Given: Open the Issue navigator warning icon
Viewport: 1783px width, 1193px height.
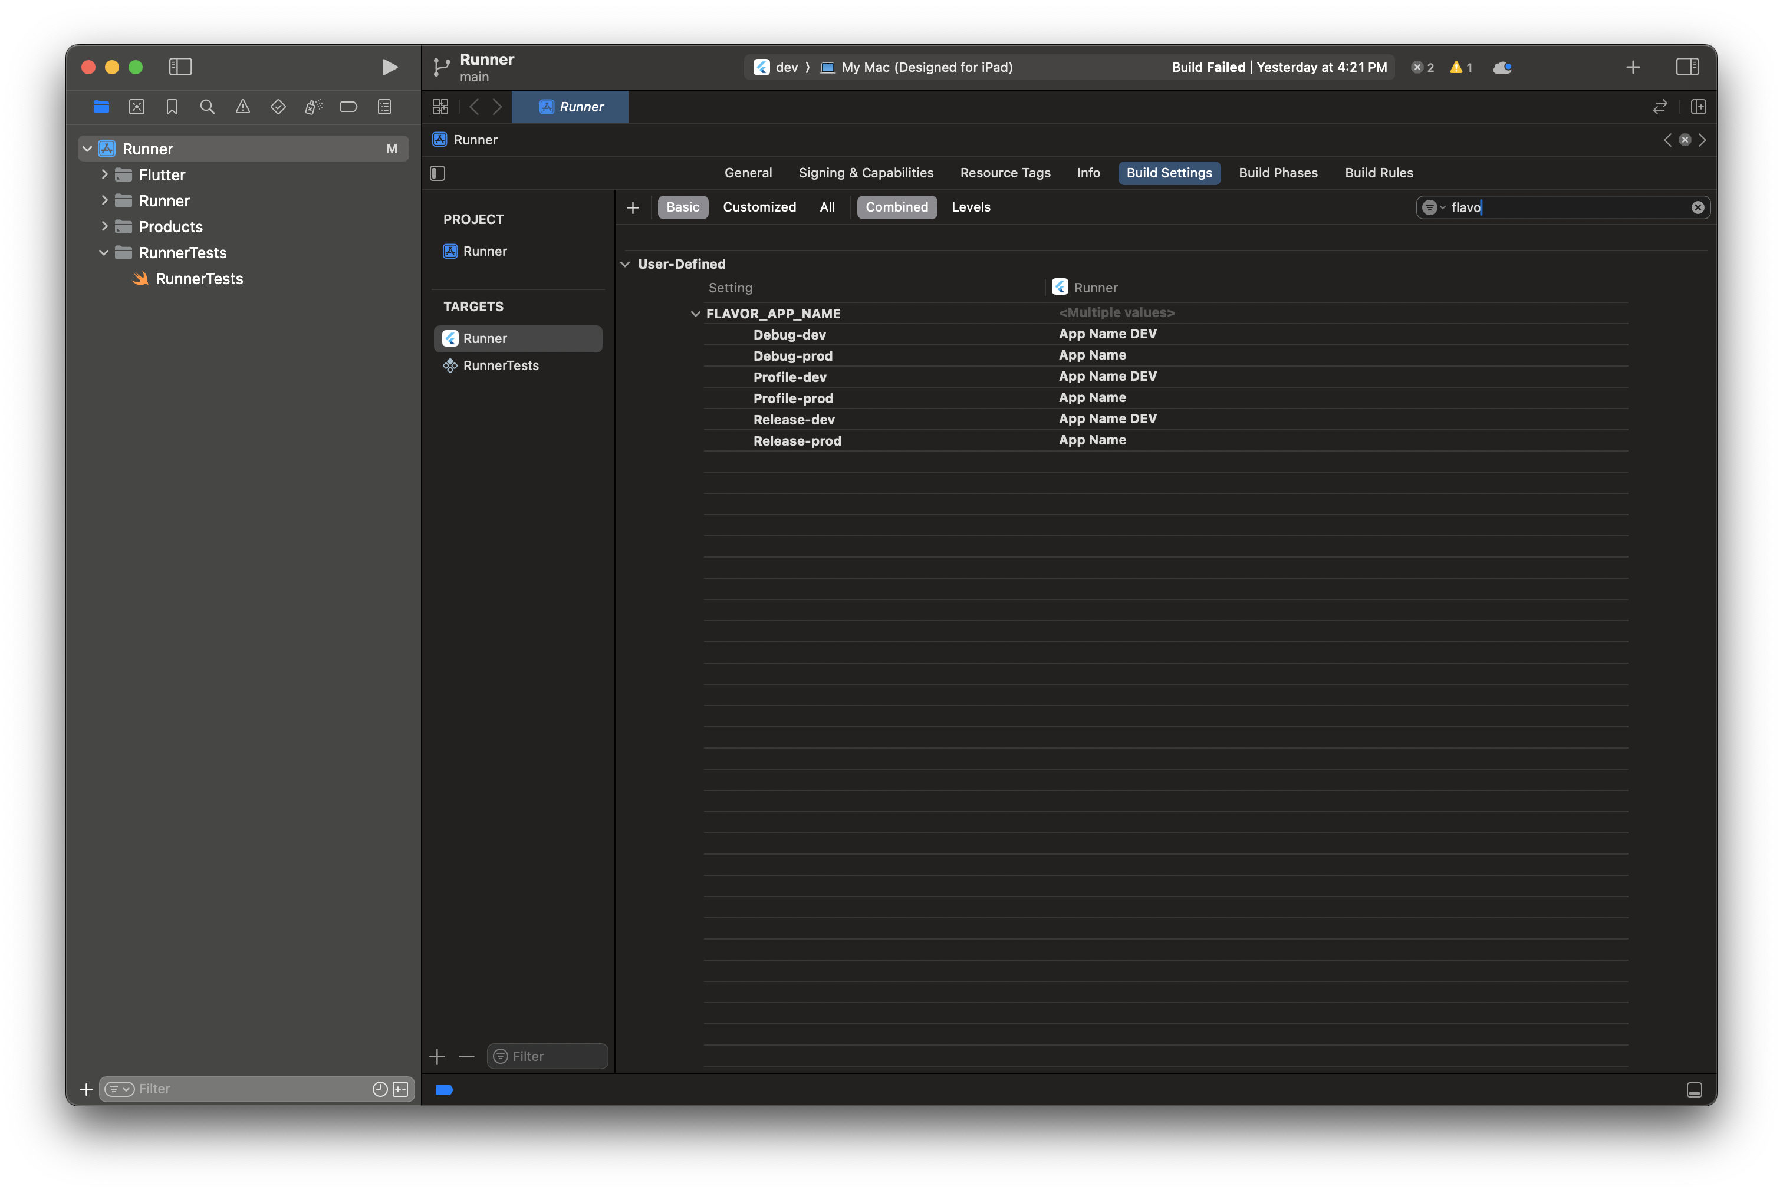Looking at the screenshot, I should 243,107.
